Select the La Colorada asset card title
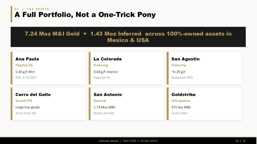Screen dimensions: 257x144 pyautogui.click(x=107, y=59)
